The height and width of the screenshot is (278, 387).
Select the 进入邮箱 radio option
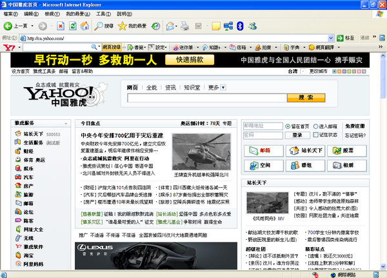[x=315, y=126]
